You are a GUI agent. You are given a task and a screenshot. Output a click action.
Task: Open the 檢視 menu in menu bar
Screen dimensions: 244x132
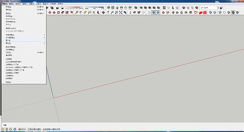pos(18,4)
